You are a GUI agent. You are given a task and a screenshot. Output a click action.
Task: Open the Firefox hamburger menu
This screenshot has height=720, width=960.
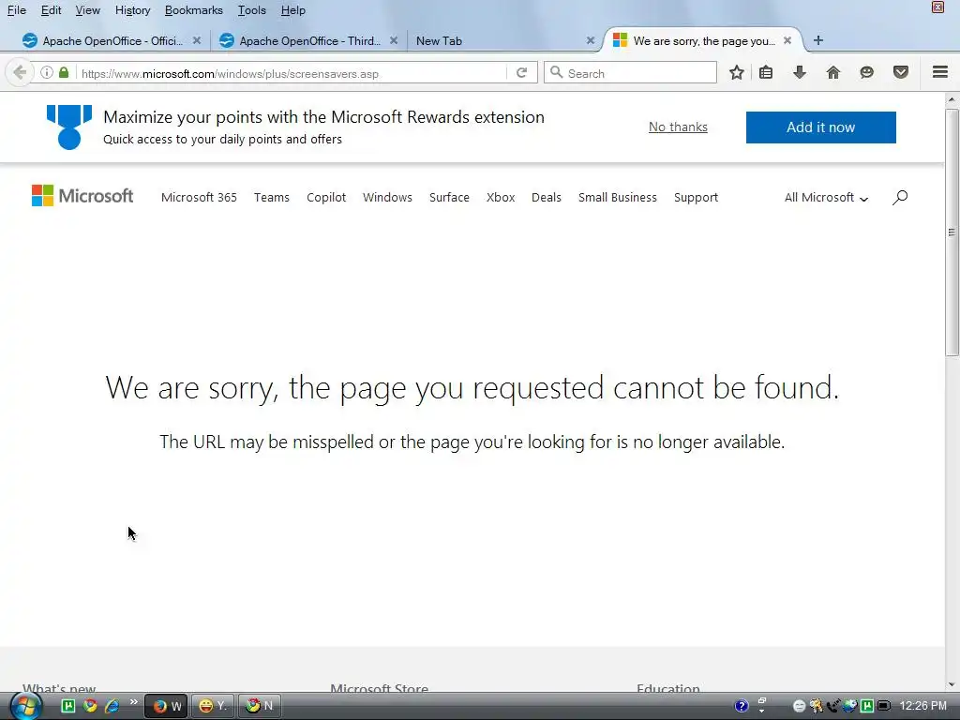pos(940,72)
